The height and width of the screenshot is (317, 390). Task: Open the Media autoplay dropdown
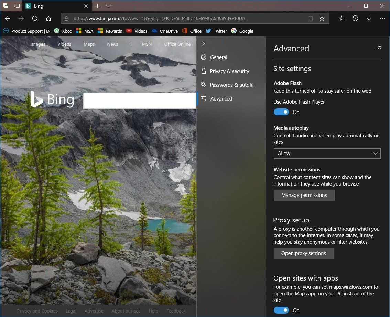[x=327, y=154]
